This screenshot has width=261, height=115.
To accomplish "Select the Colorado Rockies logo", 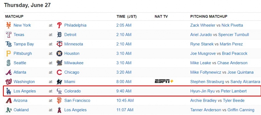I will [59, 91].
